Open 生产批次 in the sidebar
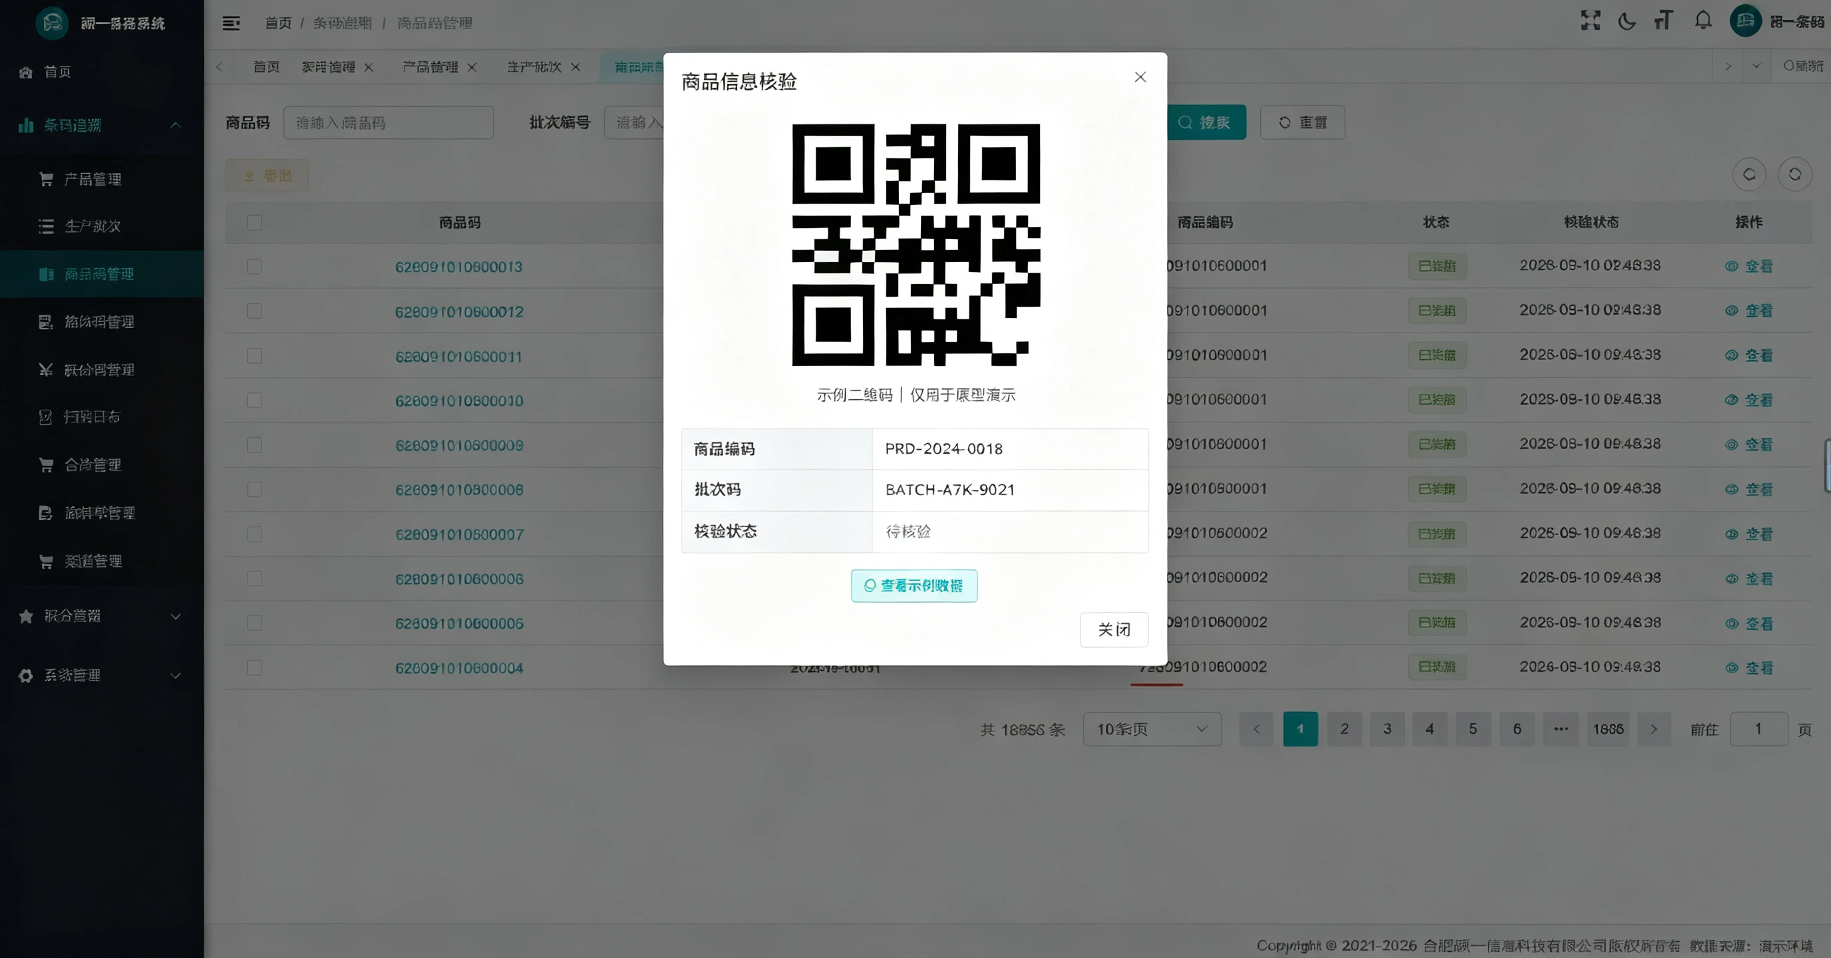The image size is (1831, 958). click(x=102, y=226)
